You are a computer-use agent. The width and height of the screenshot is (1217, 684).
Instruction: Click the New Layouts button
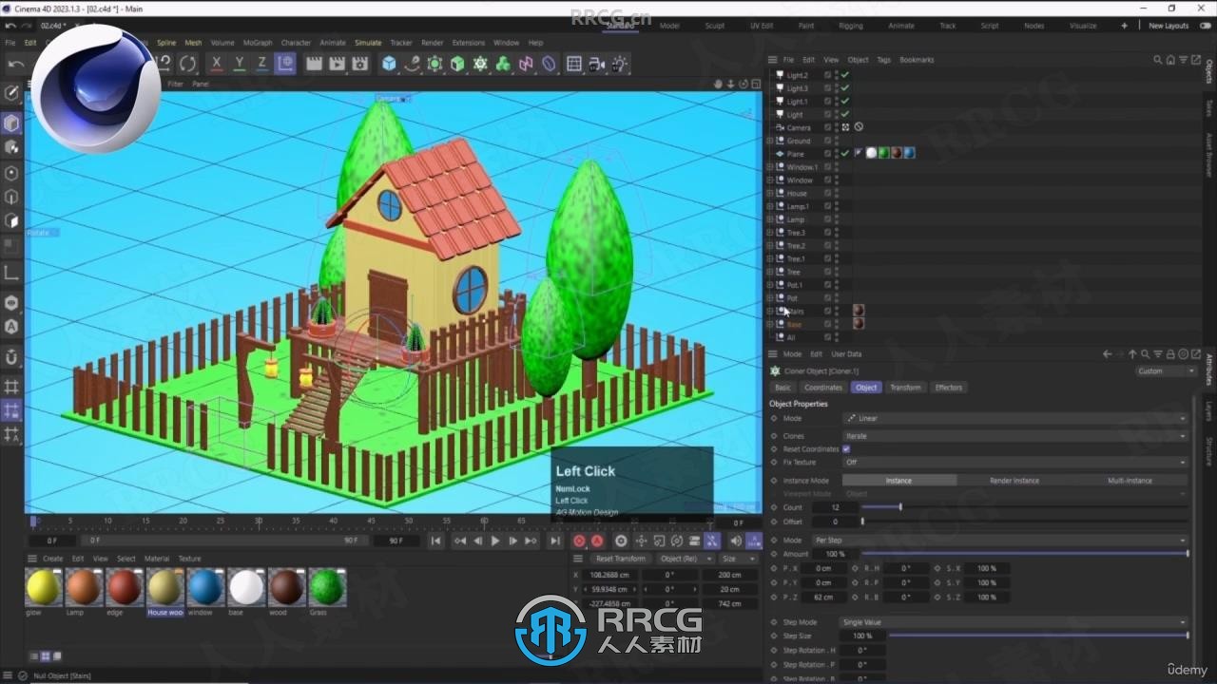(x=1169, y=26)
